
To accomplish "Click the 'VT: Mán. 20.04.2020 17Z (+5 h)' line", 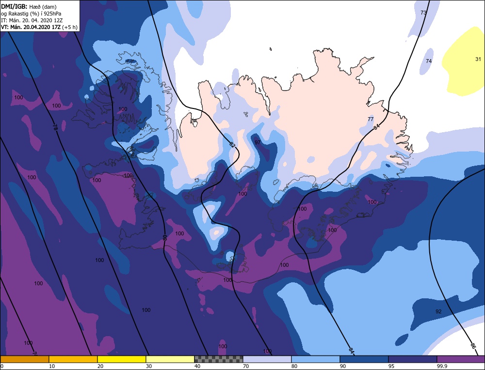I will [x=39, y=27].
